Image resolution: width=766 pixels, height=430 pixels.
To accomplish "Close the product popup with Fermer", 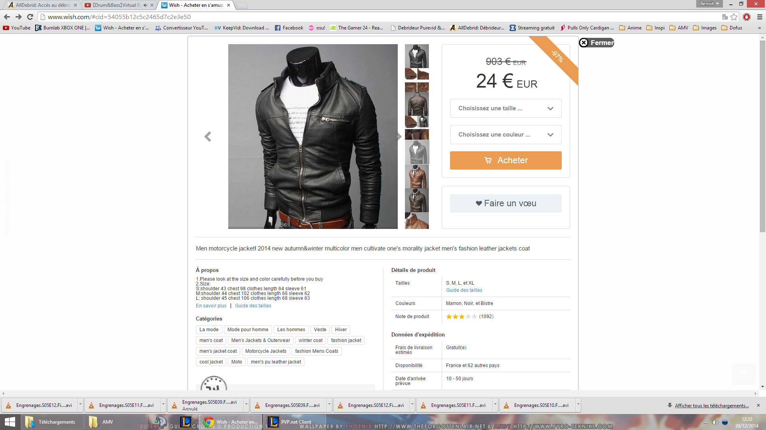I will pos(596,43).
